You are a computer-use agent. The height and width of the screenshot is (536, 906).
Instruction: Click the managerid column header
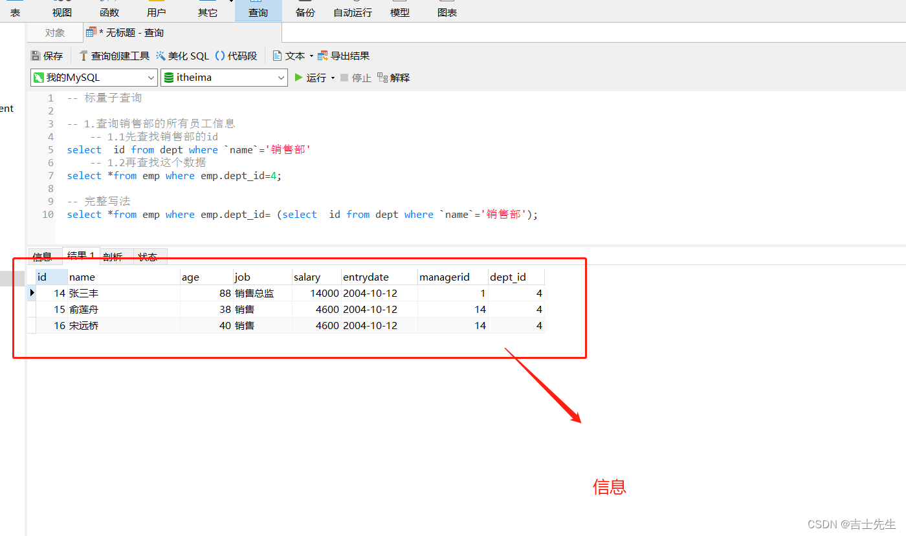tap(452, 277)
